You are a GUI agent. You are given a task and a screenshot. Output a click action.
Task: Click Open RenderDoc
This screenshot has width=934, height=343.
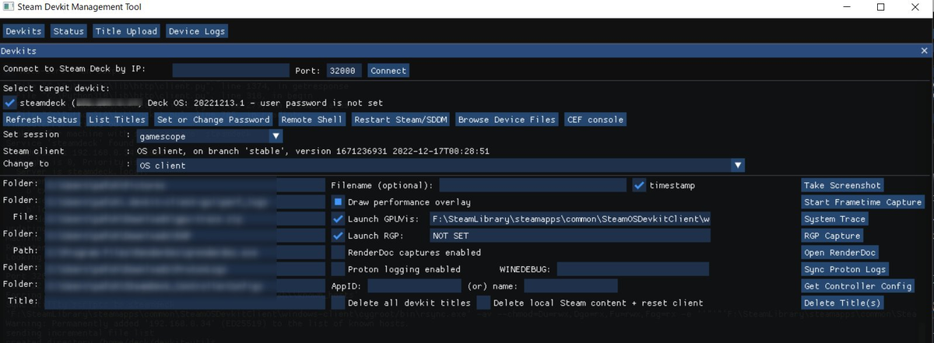(840, 252)
